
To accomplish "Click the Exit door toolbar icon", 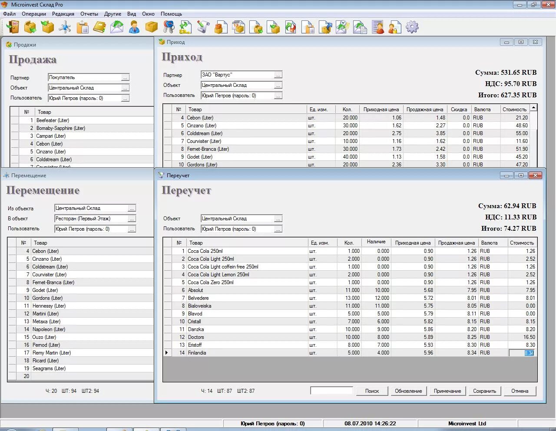I will point(13,27).
